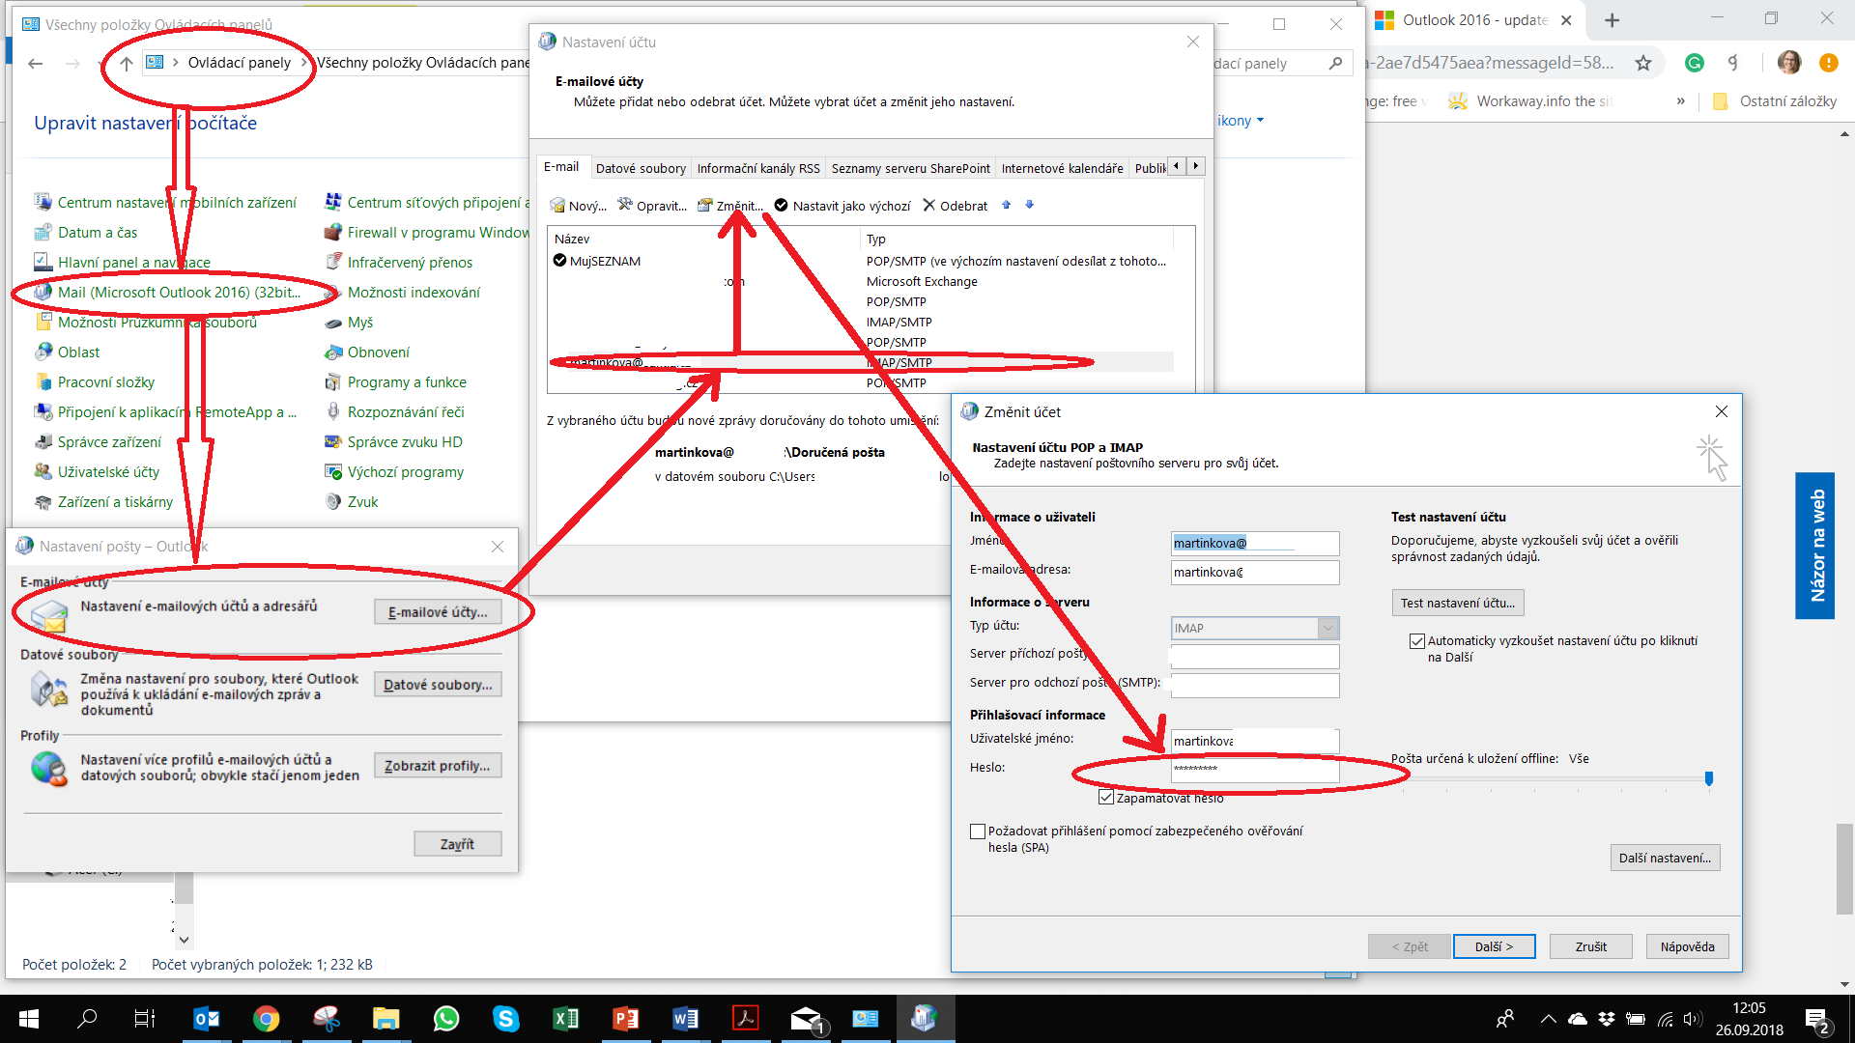Open Zvuk control panel item
Image resolution: width=1855 pixels, height=1043 pixels.
point(352,501)
